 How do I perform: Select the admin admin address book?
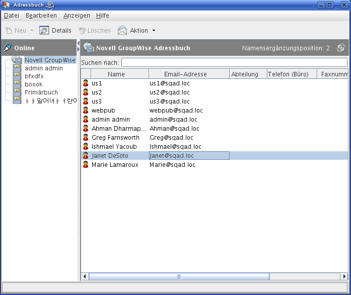tap(44, 68)
